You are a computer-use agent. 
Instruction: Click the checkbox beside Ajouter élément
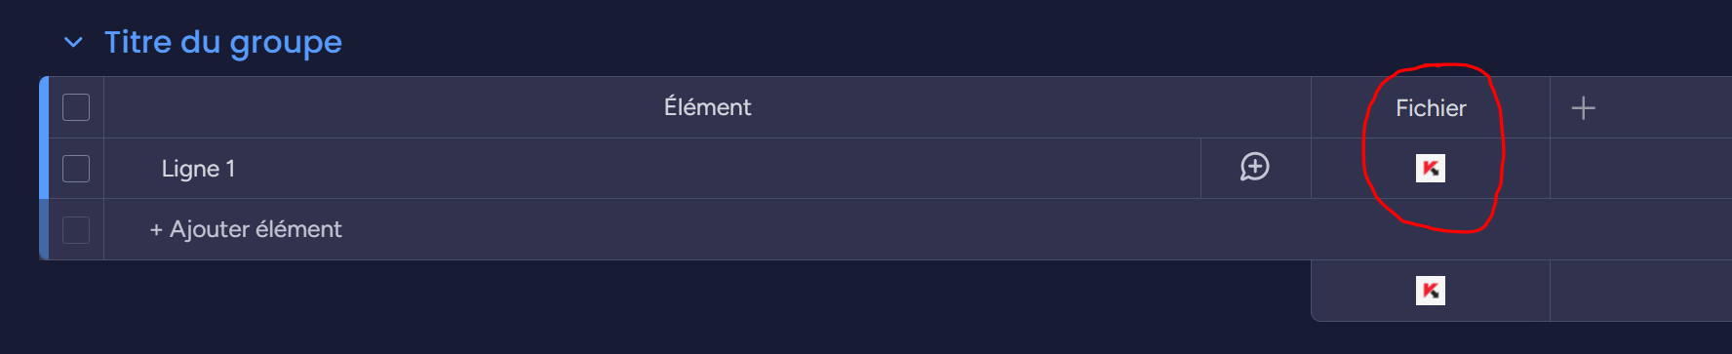(76, 230)
